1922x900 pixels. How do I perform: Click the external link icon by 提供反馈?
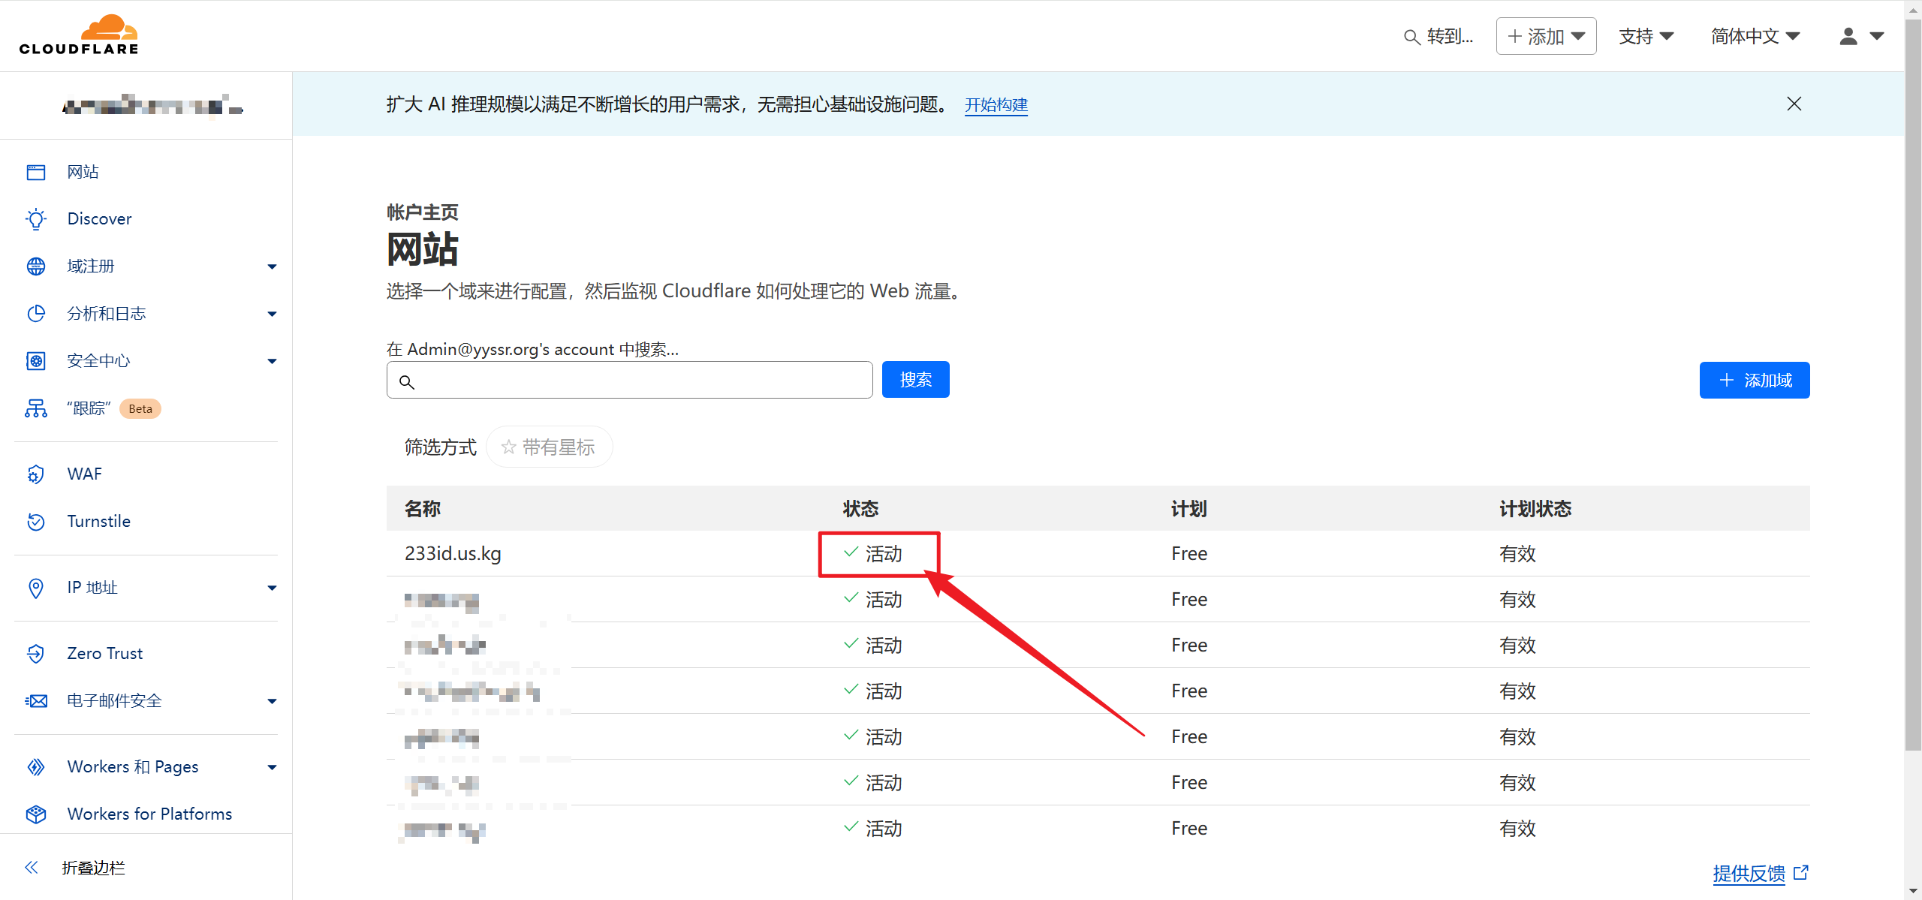coord(1800,873)
